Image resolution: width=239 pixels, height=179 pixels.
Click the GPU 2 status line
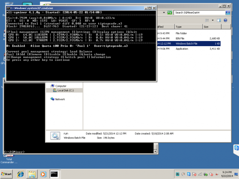coord(75,40)
